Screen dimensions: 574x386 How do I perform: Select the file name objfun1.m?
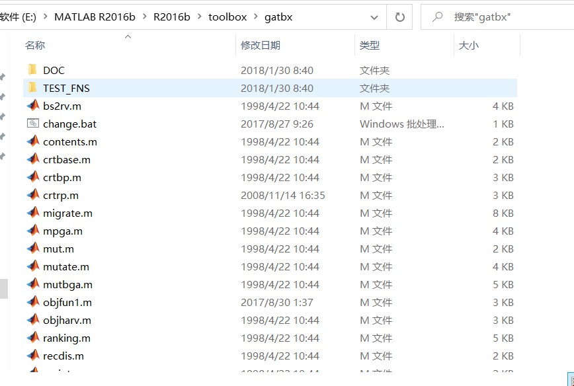click(x=67, y=303)
